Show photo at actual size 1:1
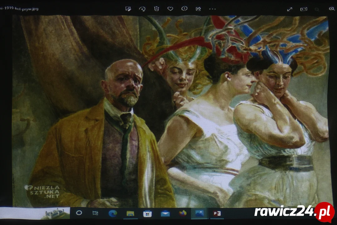Image resolution: width=337 pixels, height=225 pixels. pos(304,9)
